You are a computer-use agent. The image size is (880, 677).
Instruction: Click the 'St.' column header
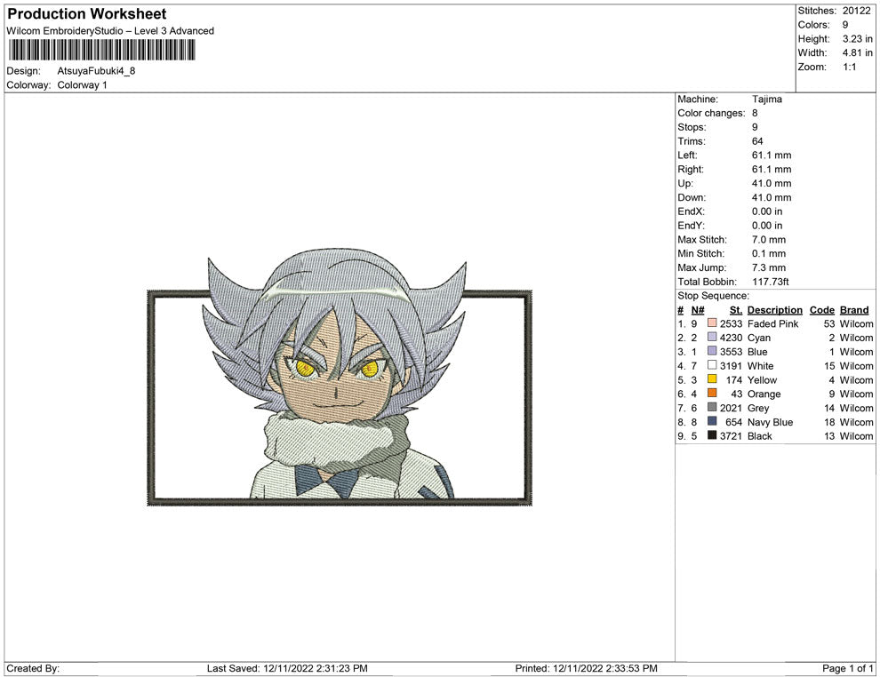(736, 310)
